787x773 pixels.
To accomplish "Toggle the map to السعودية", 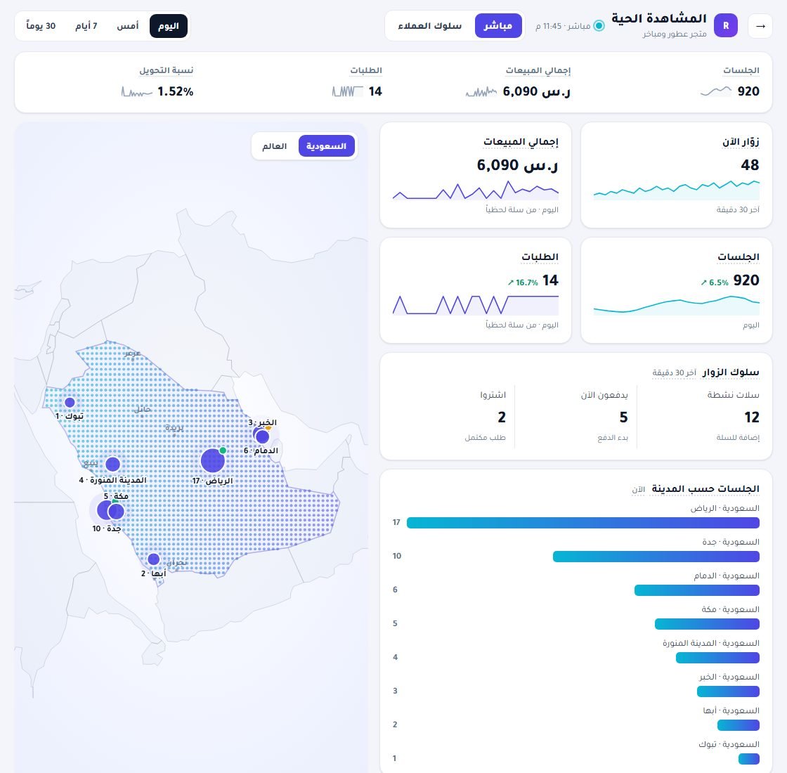I will (326, 146).
